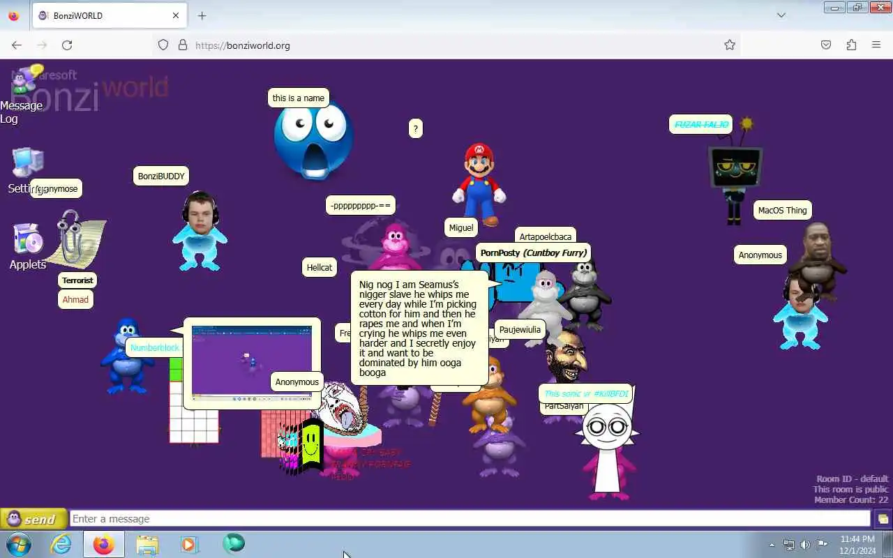Click the 'Miguel' name tag
The image size is (893, 558).
pos(461,227)
